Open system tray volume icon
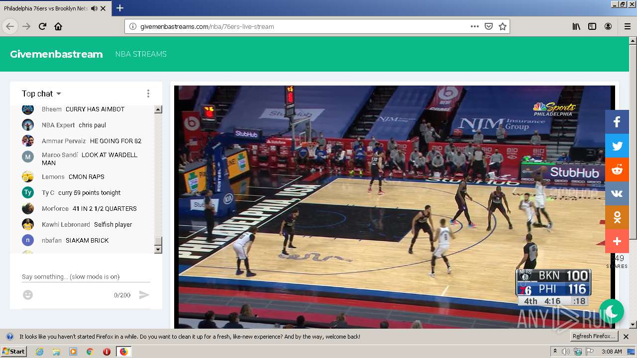 (566, 352)
